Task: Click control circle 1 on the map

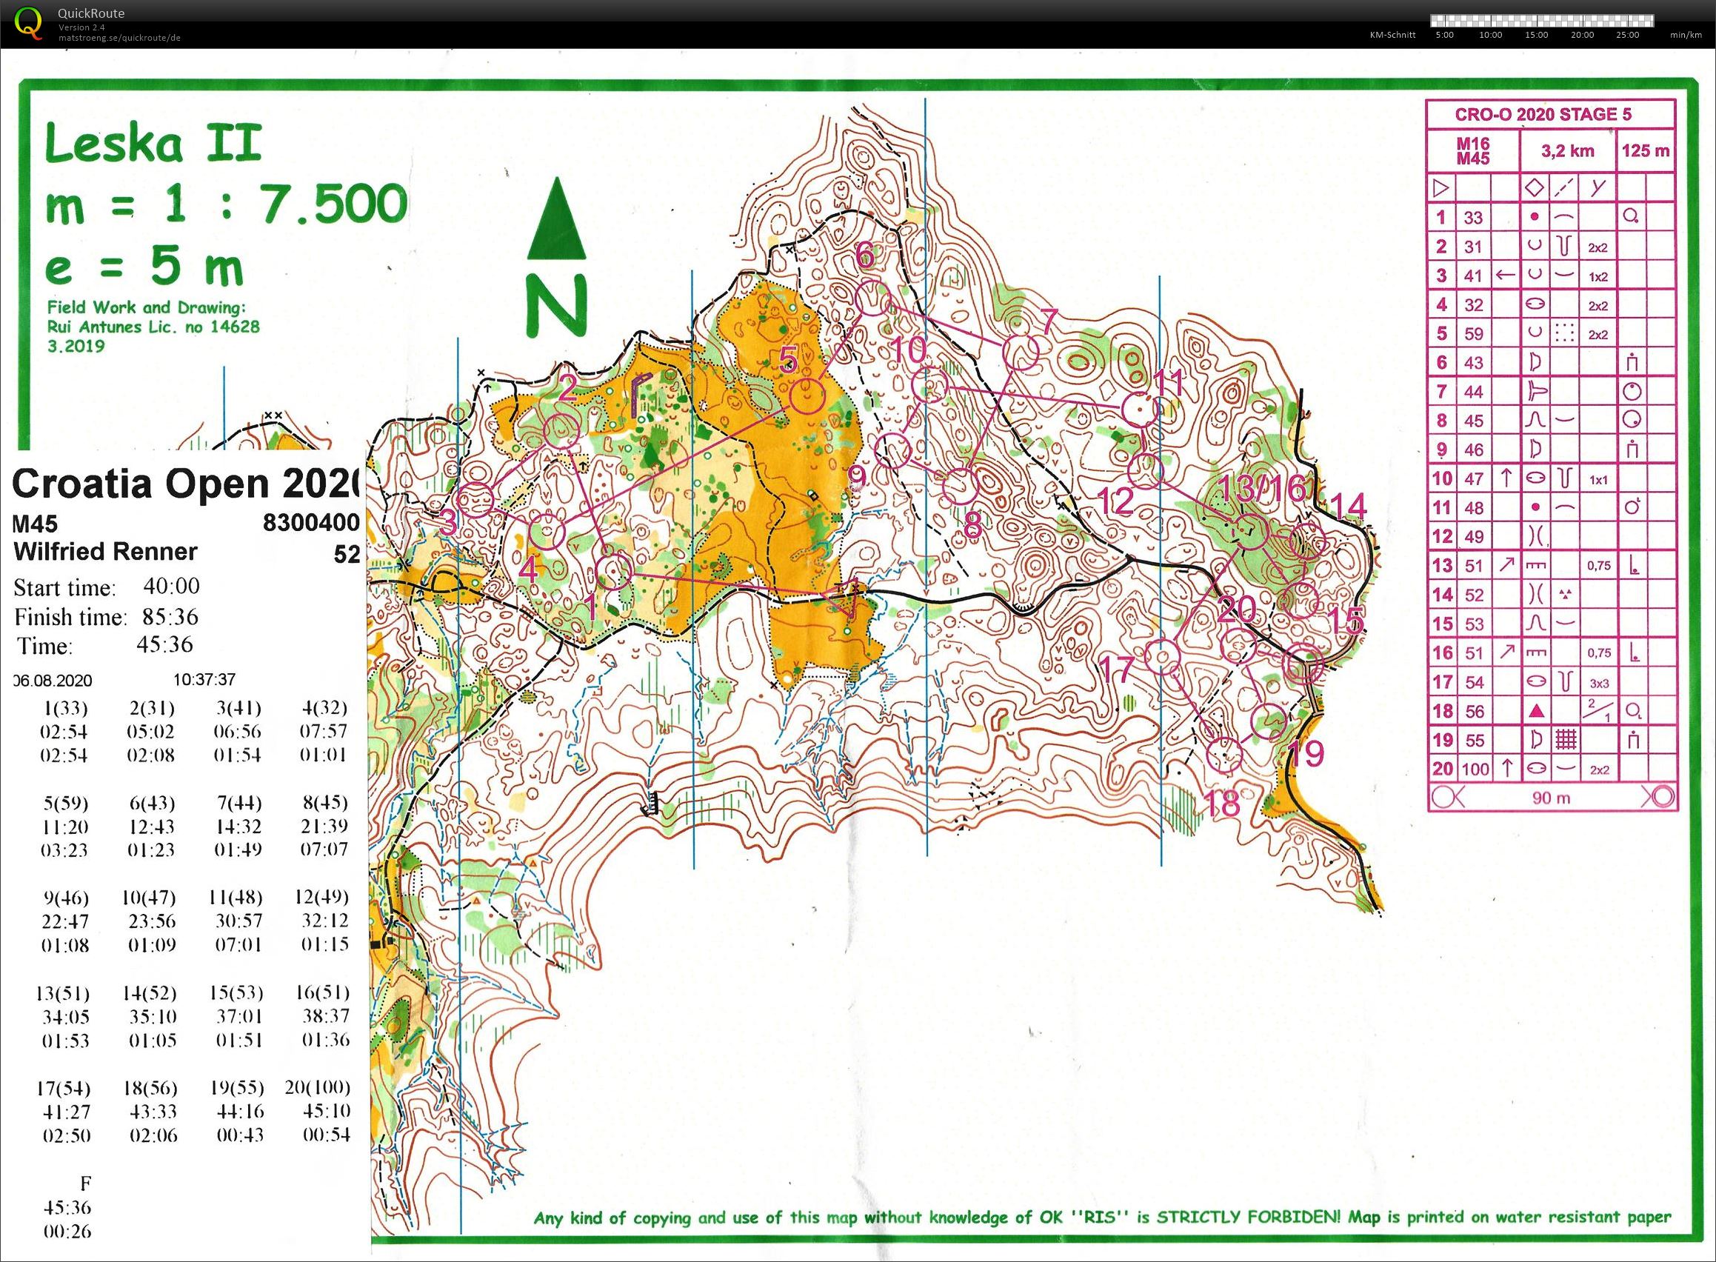Action: point(613,571)
